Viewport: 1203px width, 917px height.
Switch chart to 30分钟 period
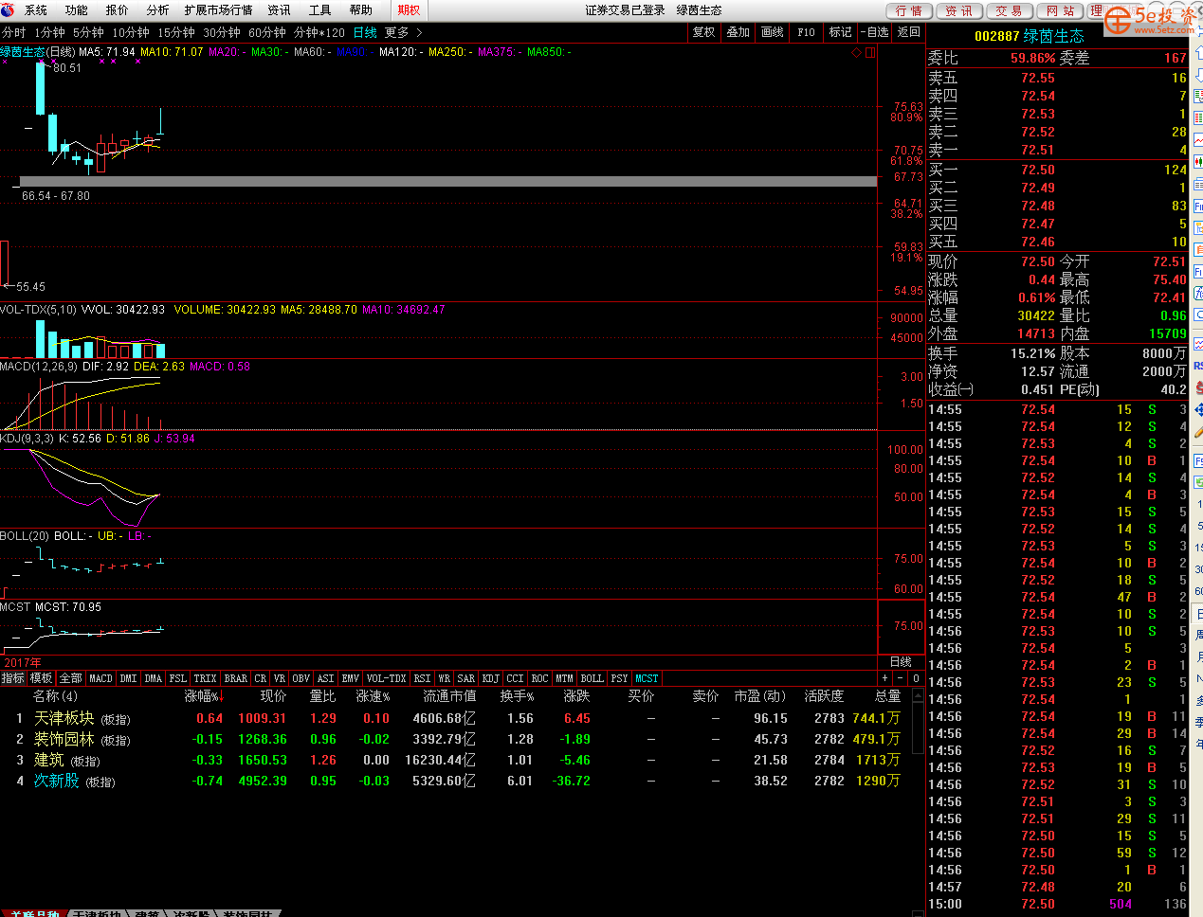coord(222,32)
